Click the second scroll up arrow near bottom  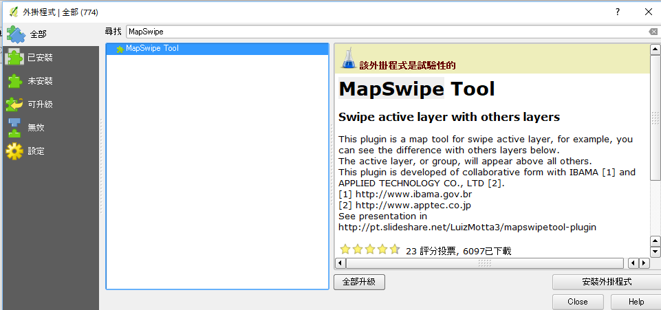(x=655, y=241)
